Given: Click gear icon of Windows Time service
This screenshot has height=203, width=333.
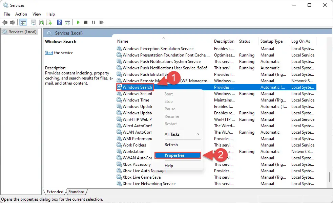Looking at the screenshot, I should pos(119,100).
